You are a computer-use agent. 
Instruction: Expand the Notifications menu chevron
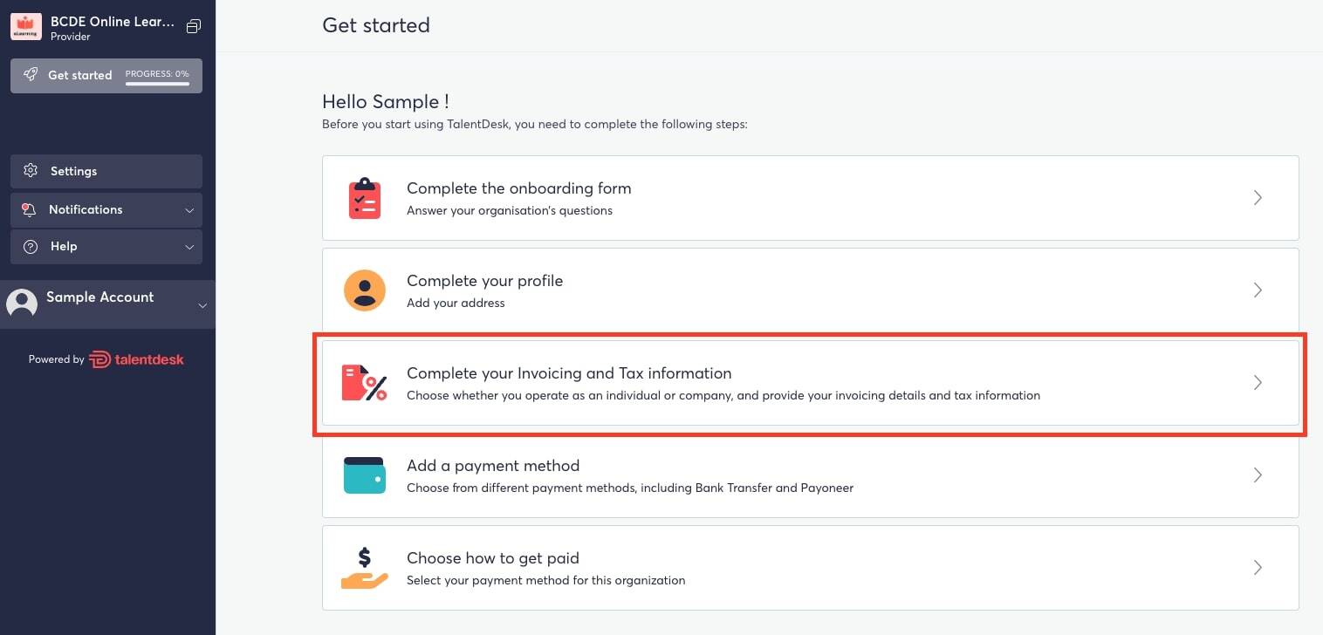point(189,210)
